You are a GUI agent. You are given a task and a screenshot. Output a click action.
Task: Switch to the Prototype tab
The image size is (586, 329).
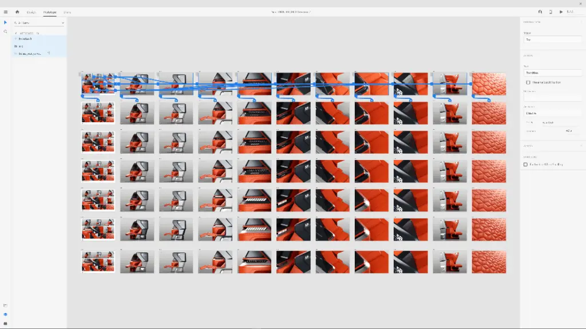(50, 13)
